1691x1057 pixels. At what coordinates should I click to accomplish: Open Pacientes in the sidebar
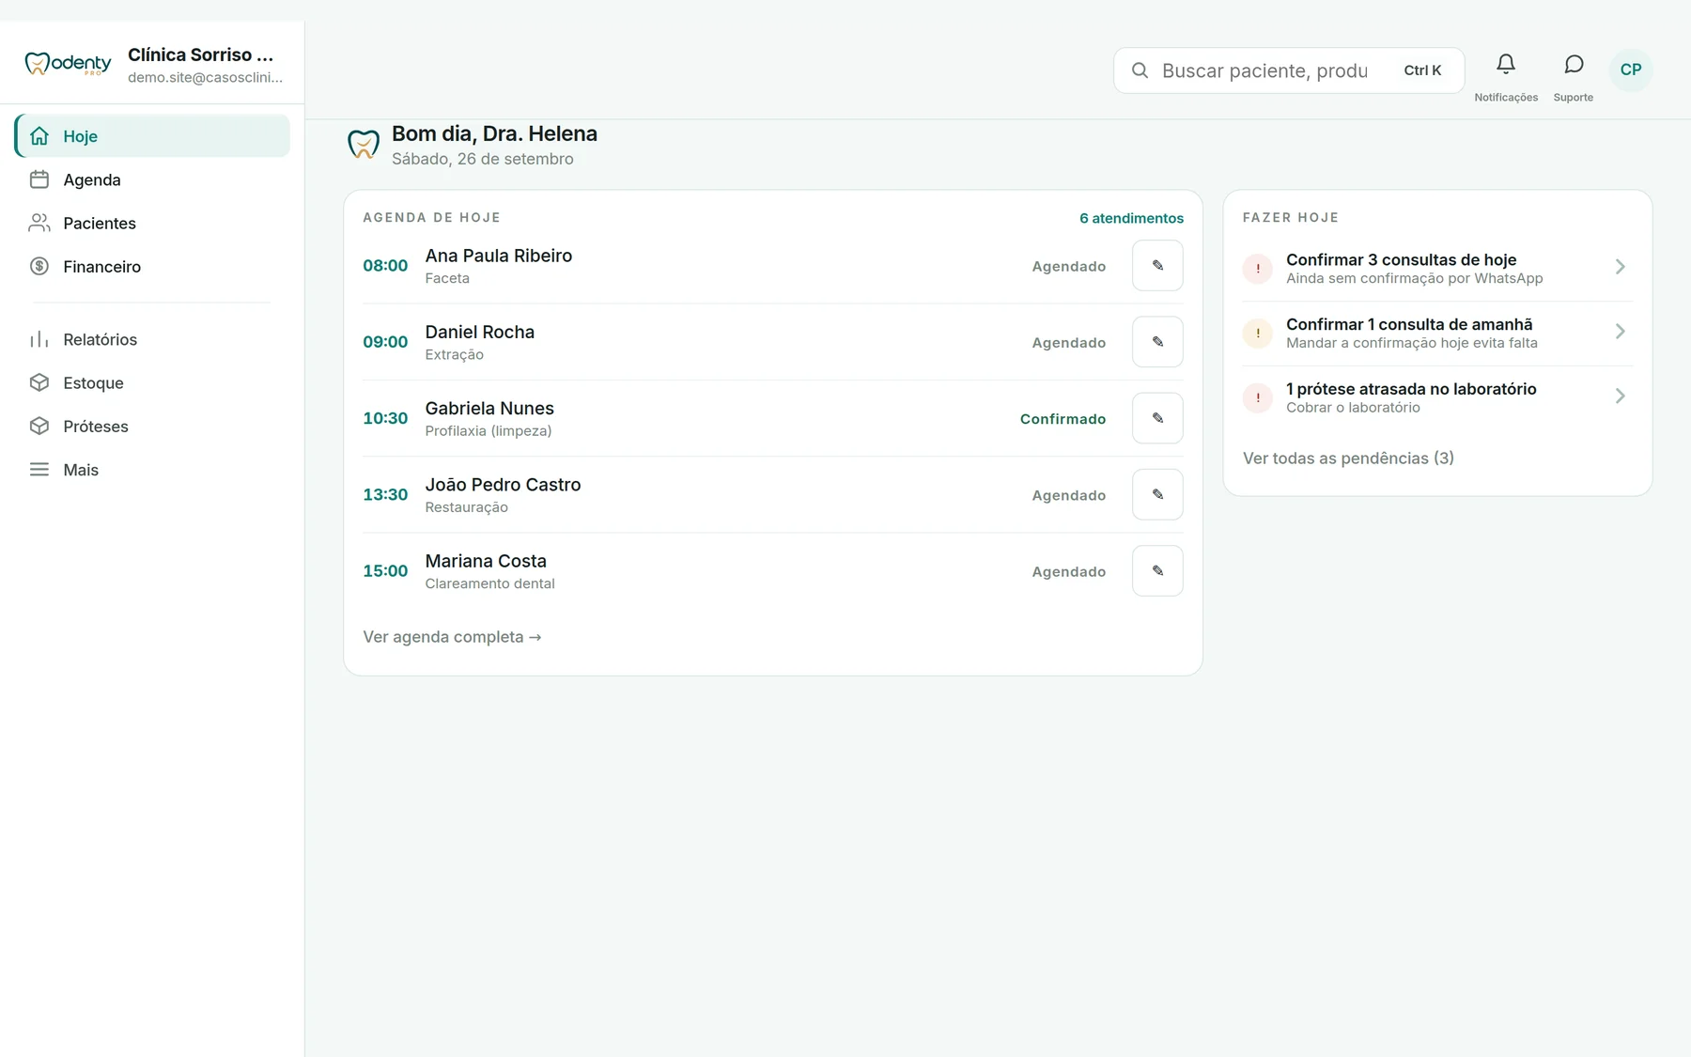click(152, 223)
